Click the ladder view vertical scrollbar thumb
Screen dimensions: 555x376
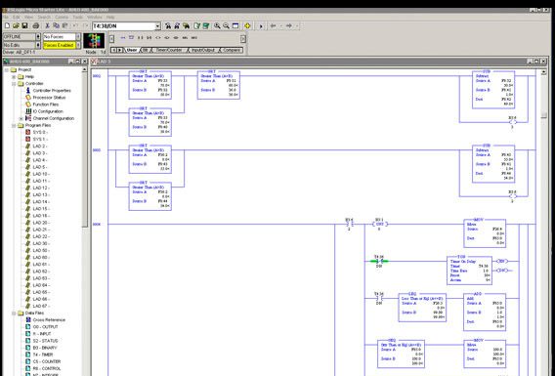click(x=544, y=115)
